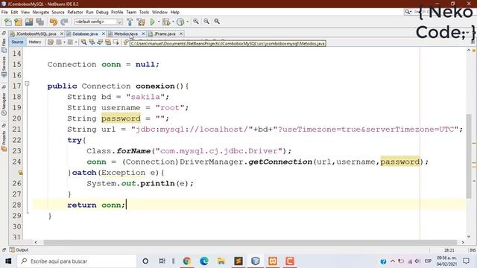Open Profile Project dropdown arrow
Image resolution: width=477 pixels, height=268 pixels.
point(187,22)
